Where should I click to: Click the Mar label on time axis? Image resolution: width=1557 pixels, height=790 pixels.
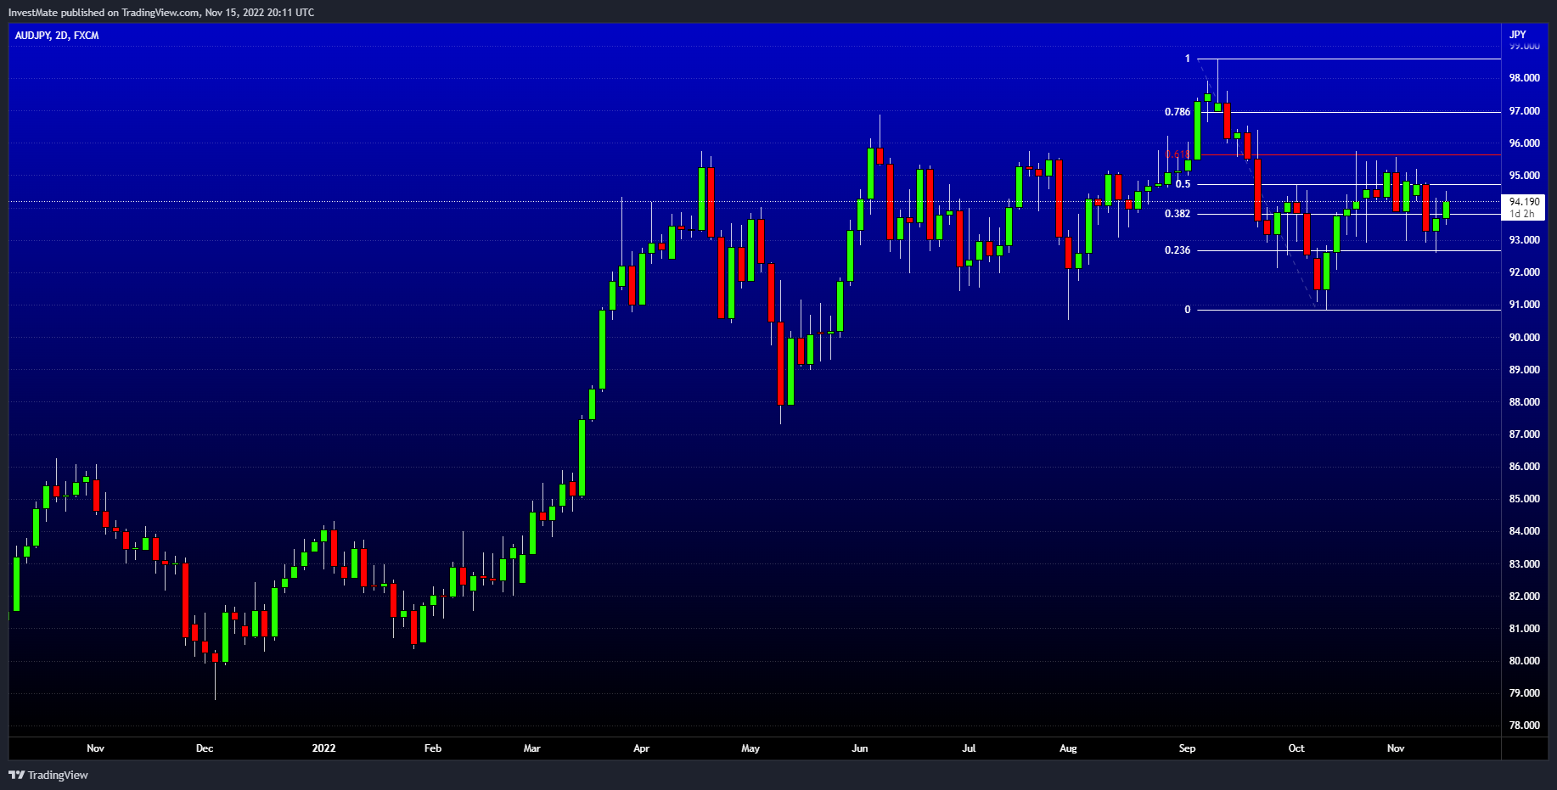pyautogui.click(x=532, y=748)
